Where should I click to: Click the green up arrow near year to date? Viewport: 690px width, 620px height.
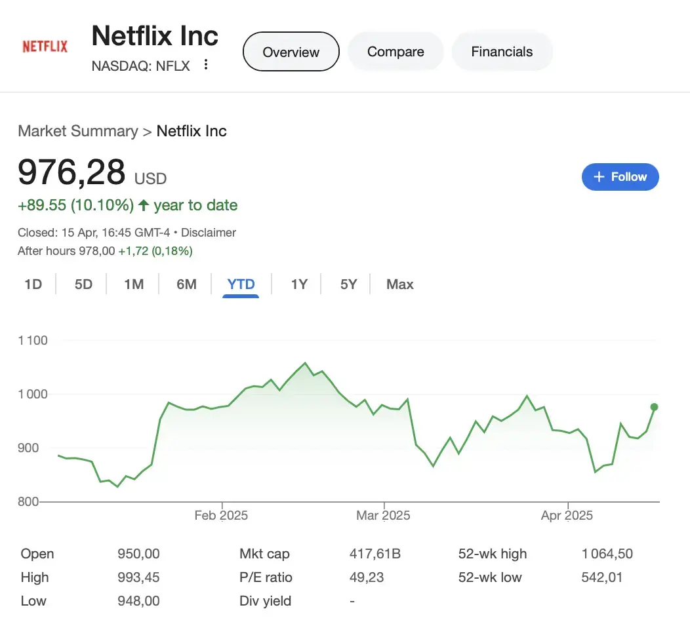pyautogui.click(x=144, y=205)
